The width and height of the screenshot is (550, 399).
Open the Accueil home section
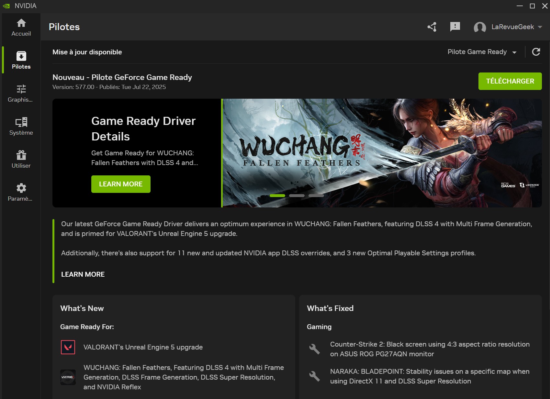pyautogui.click(x=21, y=27)
